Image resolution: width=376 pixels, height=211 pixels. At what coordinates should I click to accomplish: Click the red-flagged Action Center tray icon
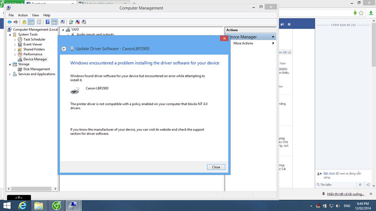click(318, 206)
